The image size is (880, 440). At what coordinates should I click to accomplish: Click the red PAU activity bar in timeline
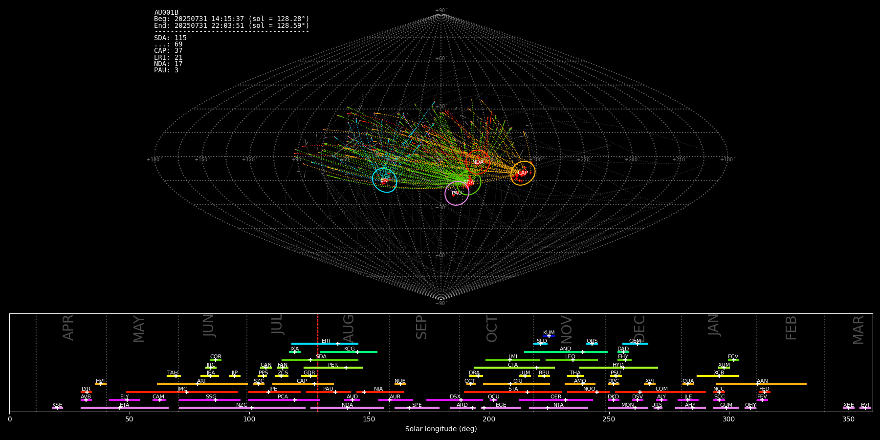pyautogui.click(x=329, y=392)
